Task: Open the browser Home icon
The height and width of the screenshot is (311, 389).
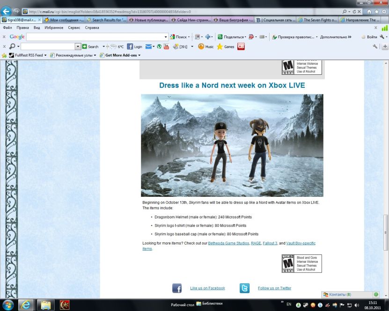Action: [369, 11]
